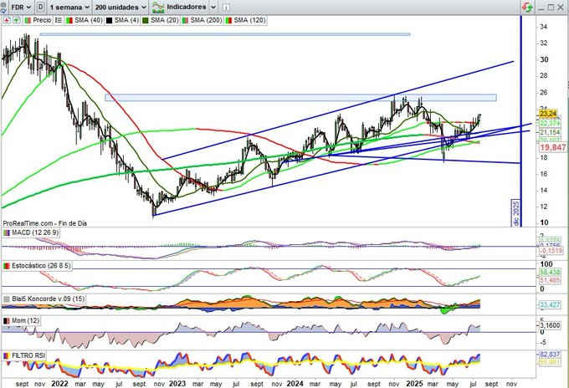Screen dimensions: 569x388
Task: Click the 33,427 Koncorde value label
Action: click(550, 305)
